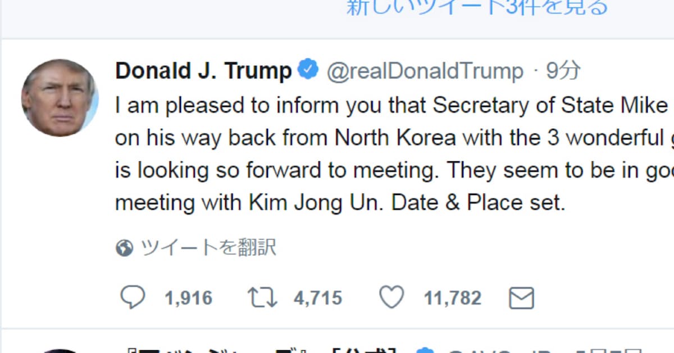Click the globe icon beside ツイートを翻訳
This screenshot has height=353, width=674.
tap(124, 248)
